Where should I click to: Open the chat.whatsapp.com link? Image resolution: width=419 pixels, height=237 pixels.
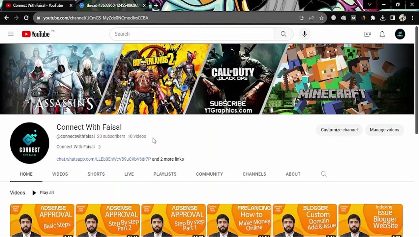104,159
